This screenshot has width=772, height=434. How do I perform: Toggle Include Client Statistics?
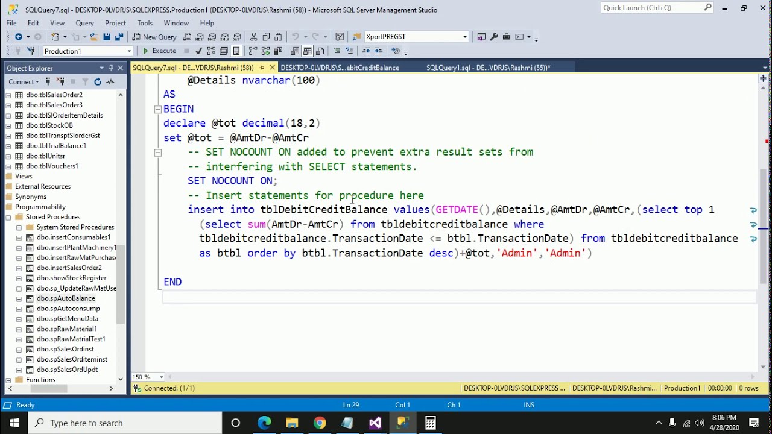coord(278,51)
